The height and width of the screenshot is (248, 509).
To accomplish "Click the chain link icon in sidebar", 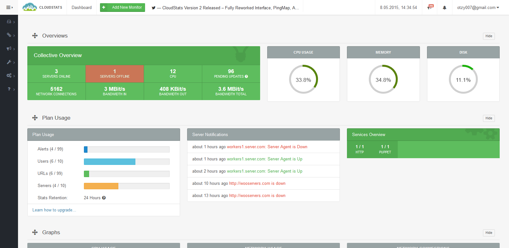I will tap(9, 35).
